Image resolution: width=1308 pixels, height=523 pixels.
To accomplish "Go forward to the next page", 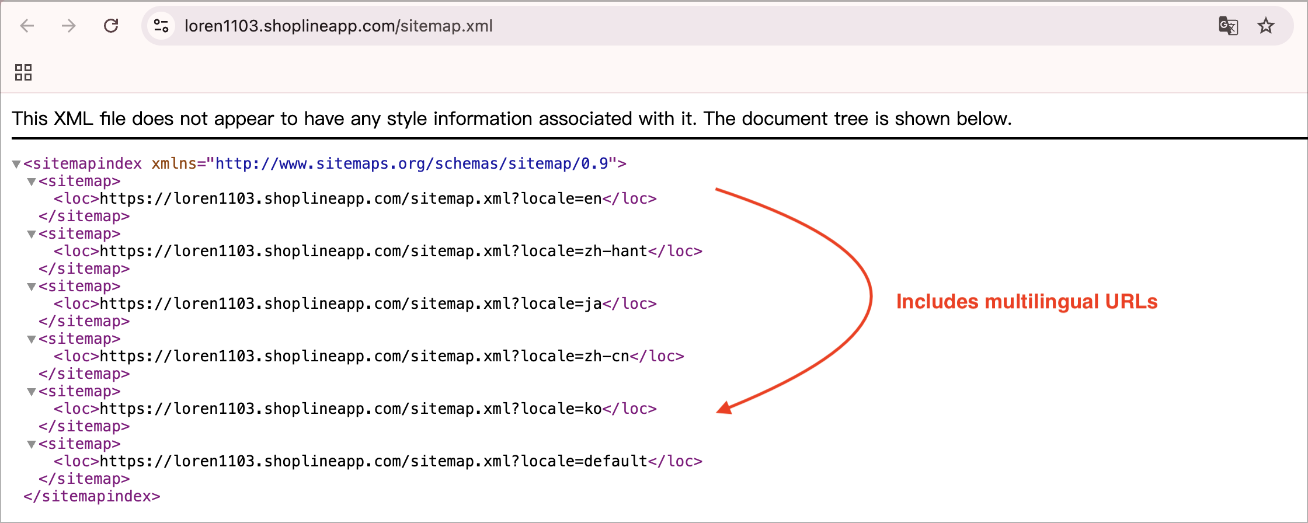I will [69, 26].
